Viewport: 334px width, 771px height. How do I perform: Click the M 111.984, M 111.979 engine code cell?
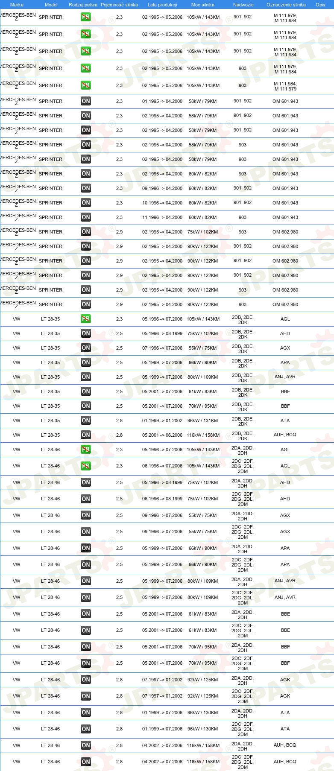click(x=285, y=86)
